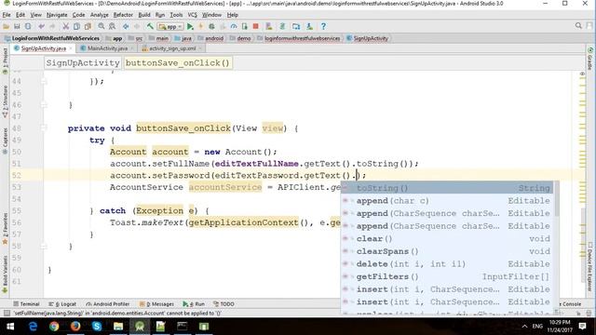Click the app folder breadcrumb

point(117,38)
